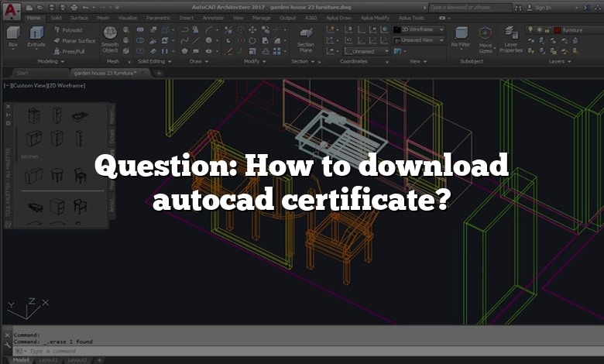The image size is (604, 364).
Task: Add a new layout with plus button
Action: 99,360
